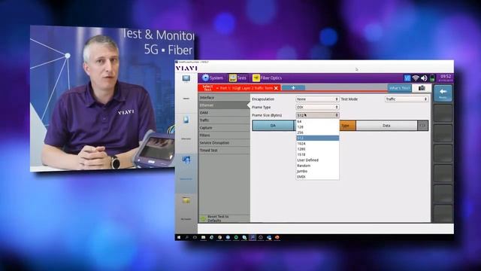Add a new test with plus tab
This screenshot has height=271, width=481.
293,88
